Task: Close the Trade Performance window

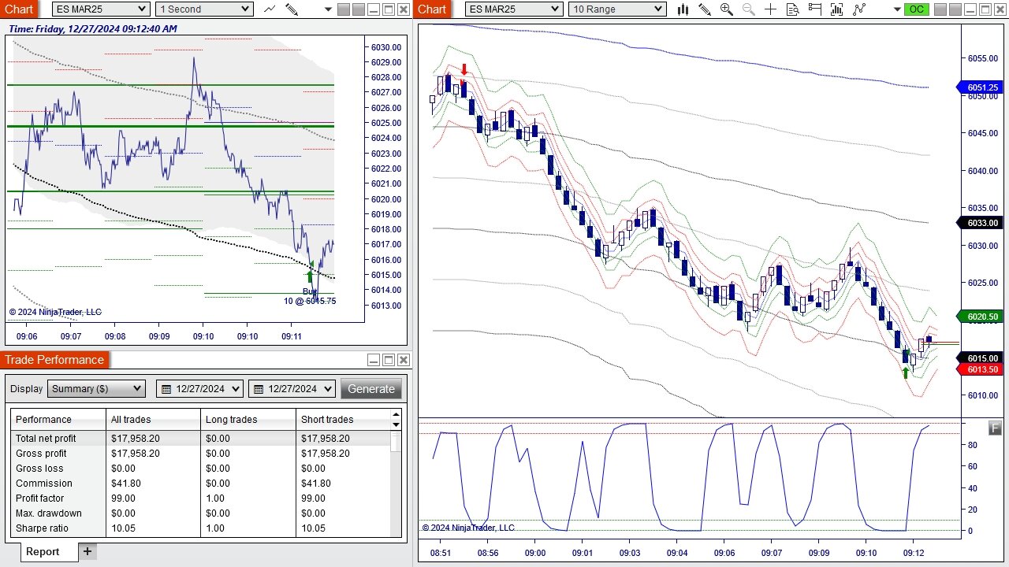Action: 404,360
